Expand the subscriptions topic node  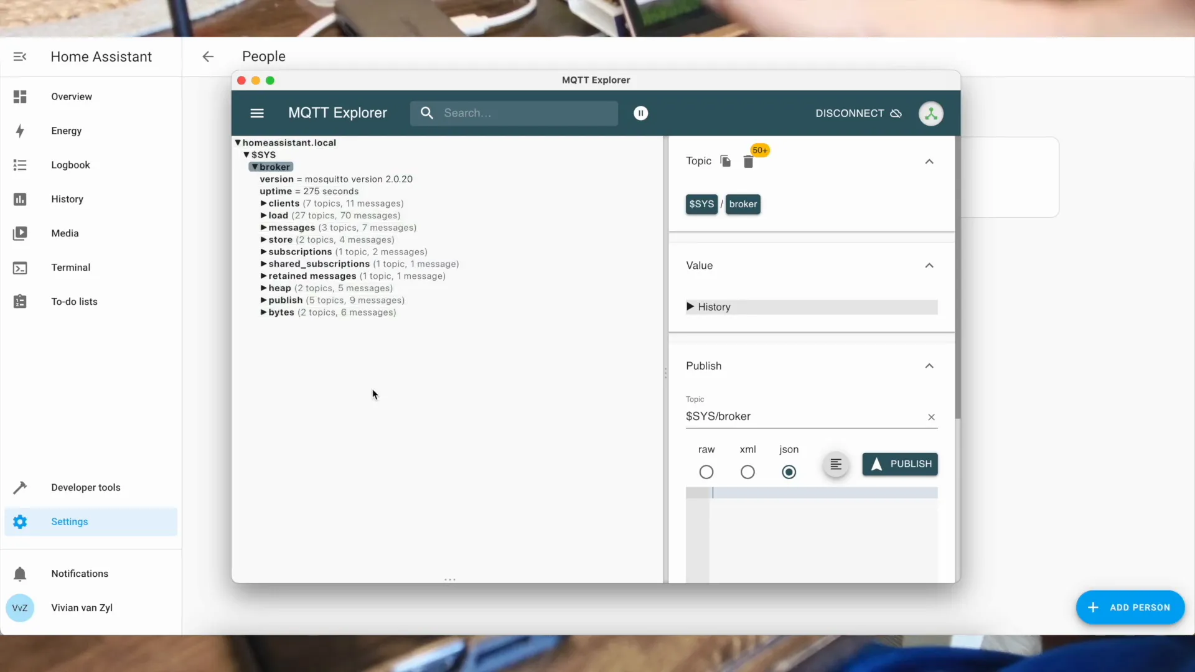(263, 252)
